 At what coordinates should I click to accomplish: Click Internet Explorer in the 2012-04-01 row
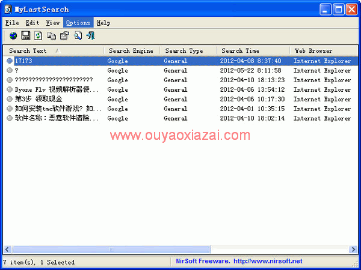(x=322, y=109)
